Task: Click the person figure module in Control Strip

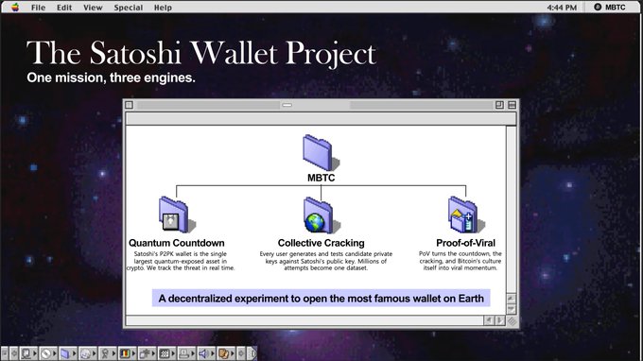Action: click(105, 353)
